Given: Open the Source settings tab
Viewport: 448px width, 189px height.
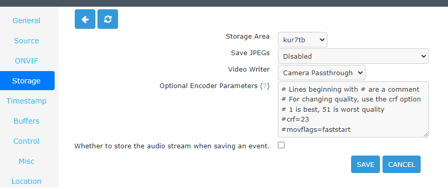Looking at the screenshot, I should click(x=26, y=41).
